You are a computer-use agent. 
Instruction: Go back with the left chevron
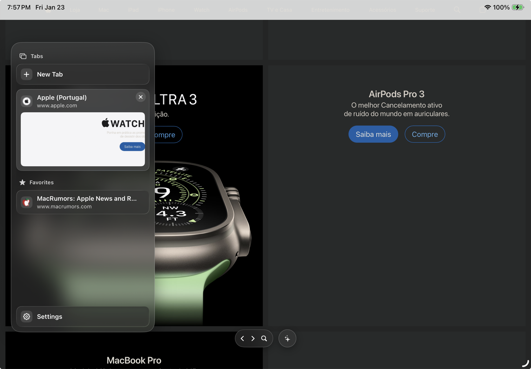click(242, 338)
